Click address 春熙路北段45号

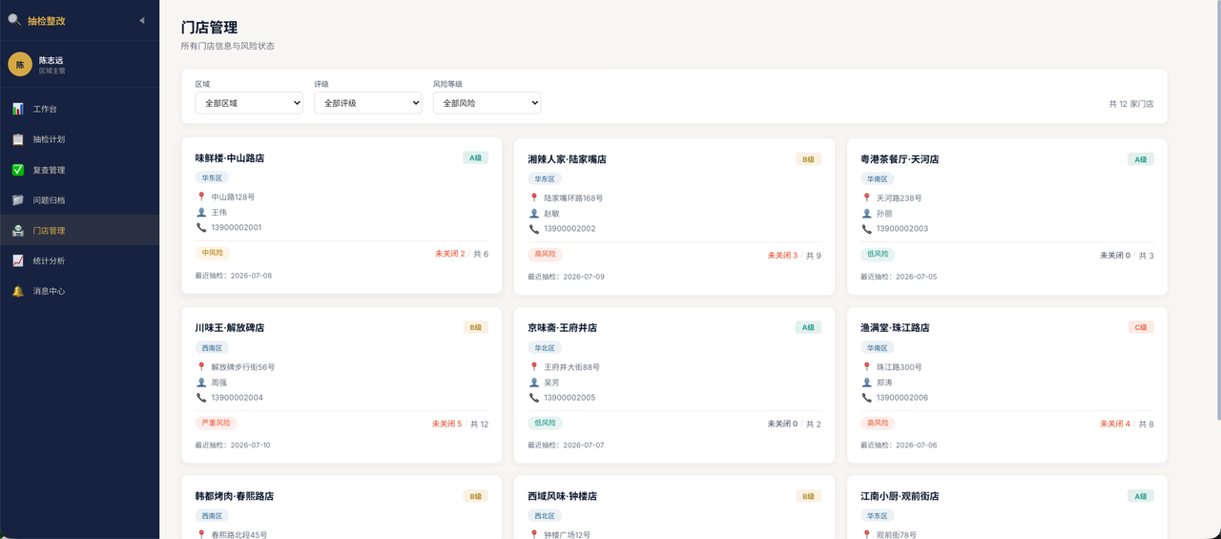coord(239,535)
